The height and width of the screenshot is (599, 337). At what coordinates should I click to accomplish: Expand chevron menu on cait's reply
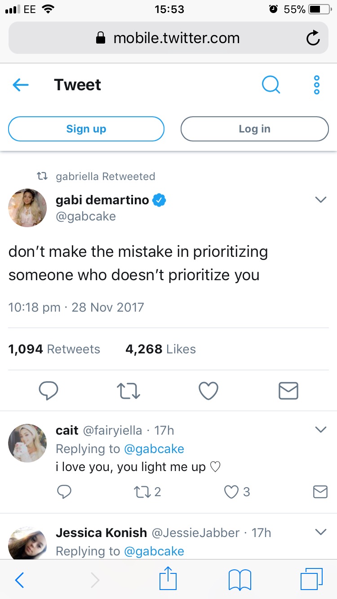tap(320, 430)
